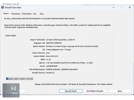Click the 'Türkçe (Bölgesel Ayar: Türkçe)' value

coord(58,50)
